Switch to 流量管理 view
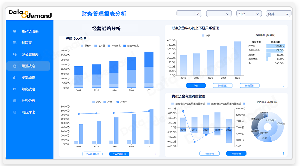Viewport: 300px width, 166px height. click(236, 153)
